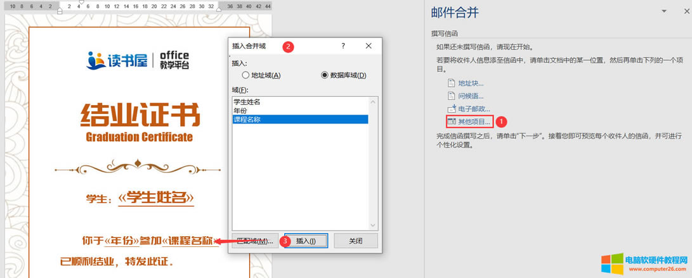Viewport: 692px width, 278px height.
Task: Select 年份 in the field list
Action: 301,111
